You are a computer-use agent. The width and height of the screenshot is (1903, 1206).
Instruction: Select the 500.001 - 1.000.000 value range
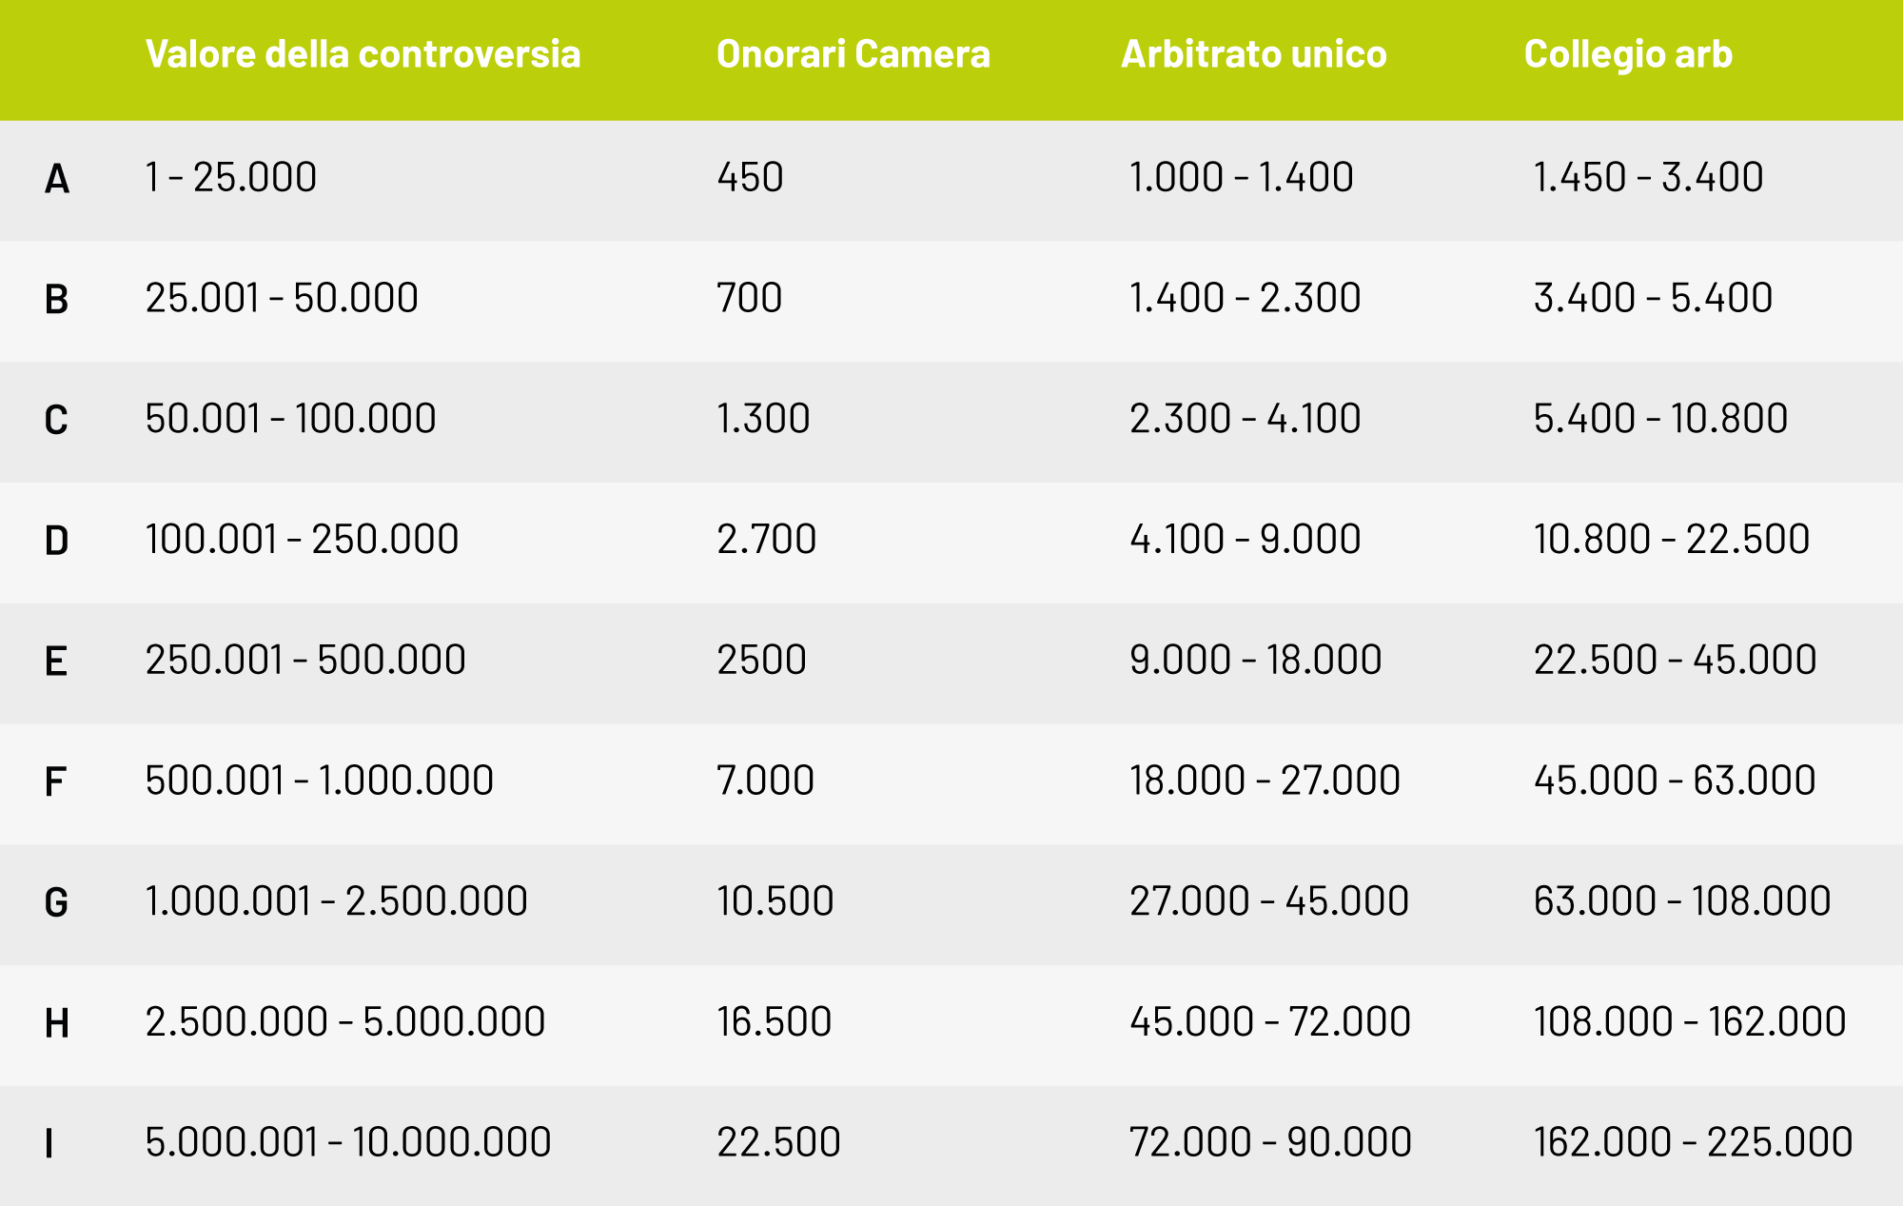[320, 781]
